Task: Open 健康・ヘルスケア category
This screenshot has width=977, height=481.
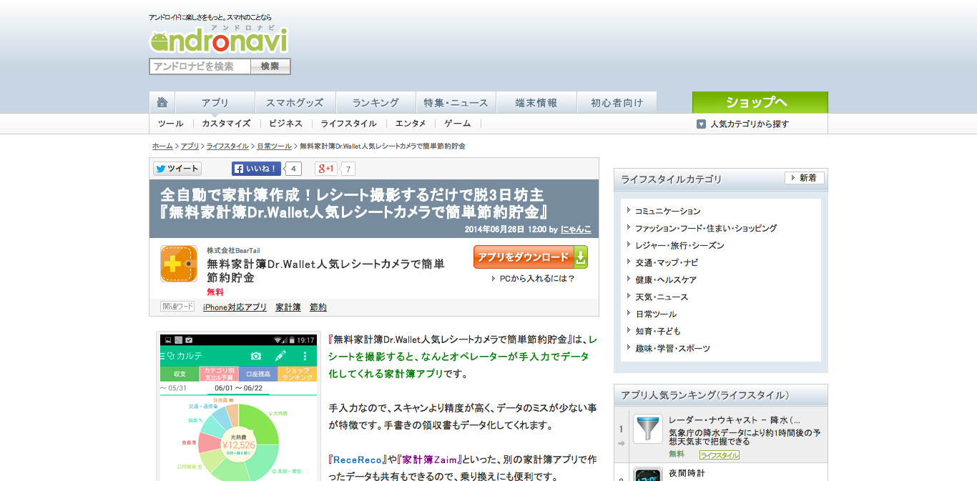Action: point(666,280)
